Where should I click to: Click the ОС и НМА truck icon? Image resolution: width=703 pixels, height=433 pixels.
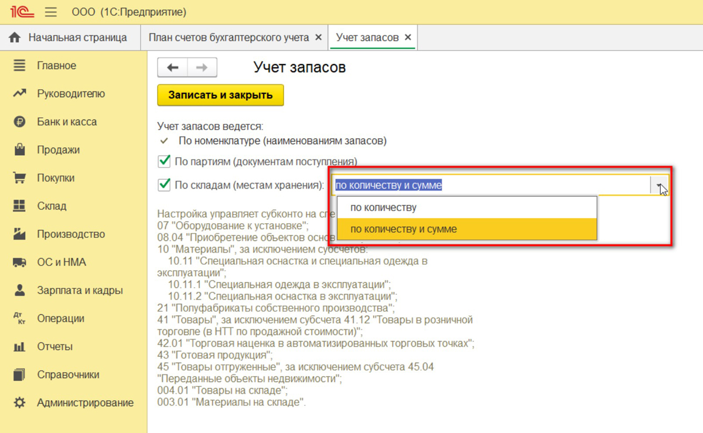pos(19,262)
